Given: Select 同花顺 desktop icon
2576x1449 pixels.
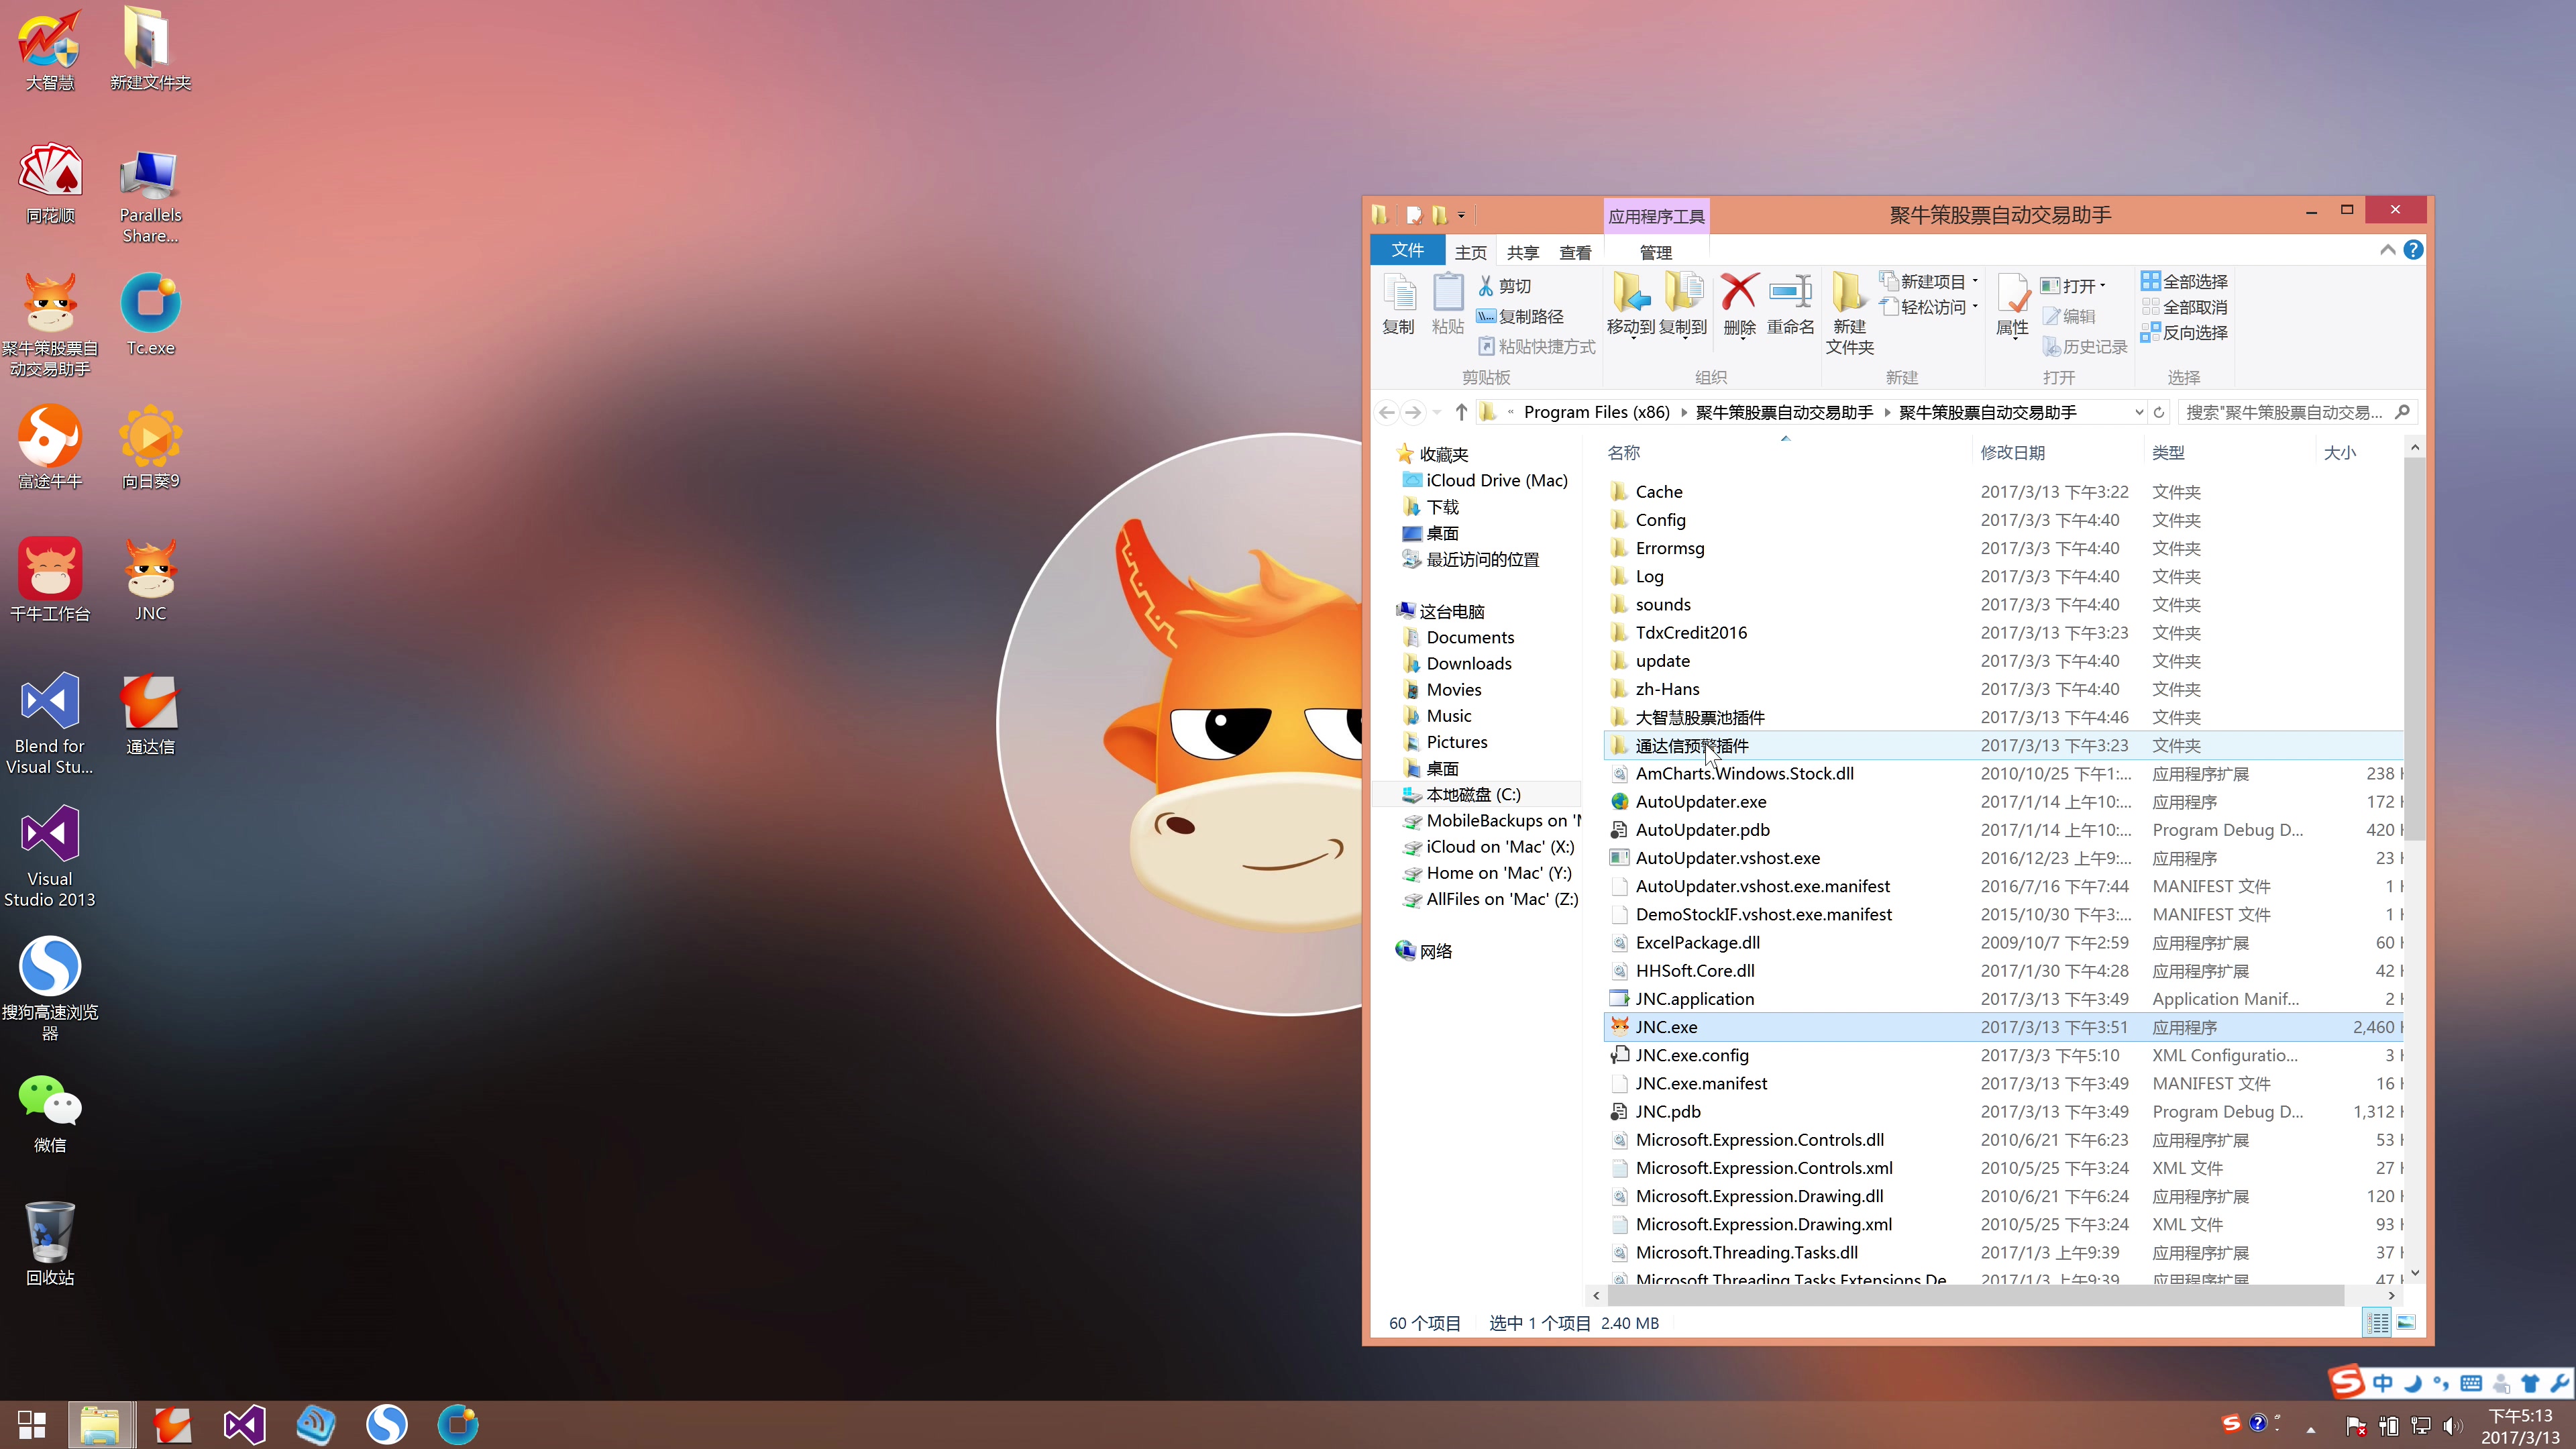Looking at the screenshot, I should (50, 183).
